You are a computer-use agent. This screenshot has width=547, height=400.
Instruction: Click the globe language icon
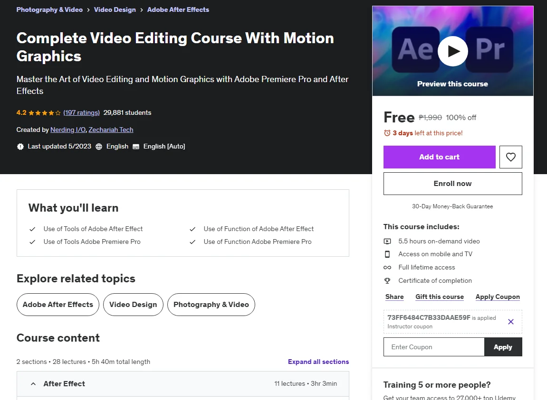pos(99,147)
